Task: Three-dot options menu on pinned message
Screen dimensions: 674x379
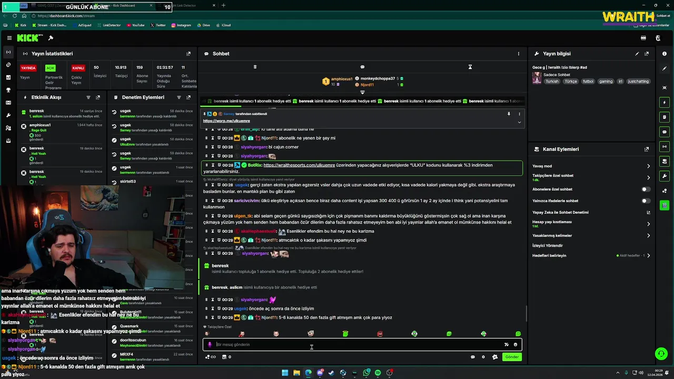Action: [x=519, y=114]
